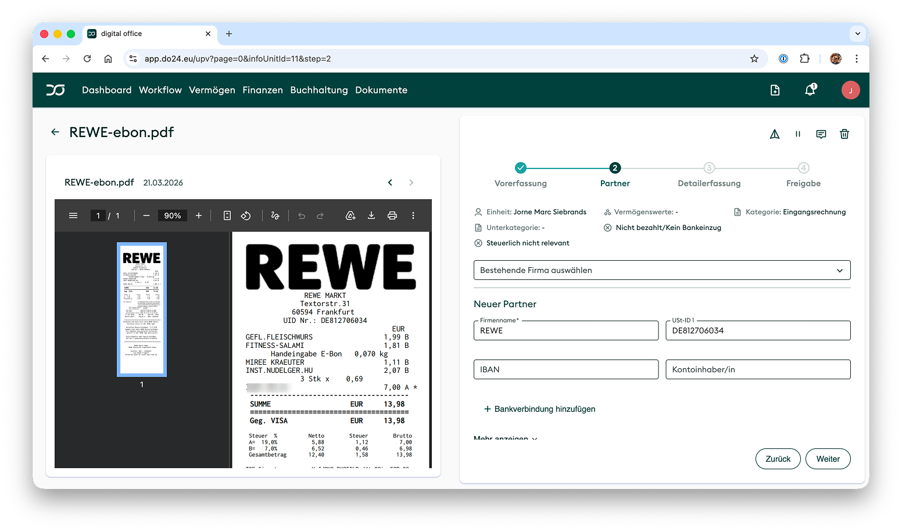The height and width of the screenshot is (532, 902).
Task: Expand Mehr anzeigen section
Action: (x=506, y=438)
